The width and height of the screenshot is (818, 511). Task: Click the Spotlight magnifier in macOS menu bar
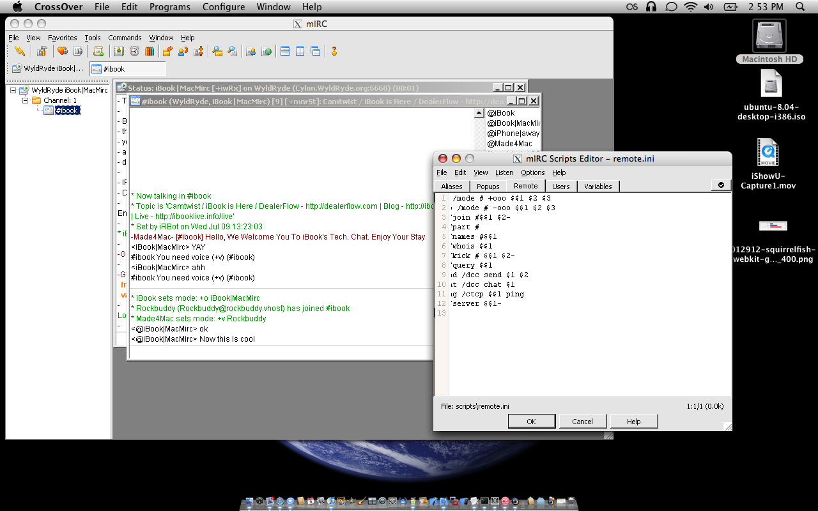pyautogui.click(x=800, y=7)
